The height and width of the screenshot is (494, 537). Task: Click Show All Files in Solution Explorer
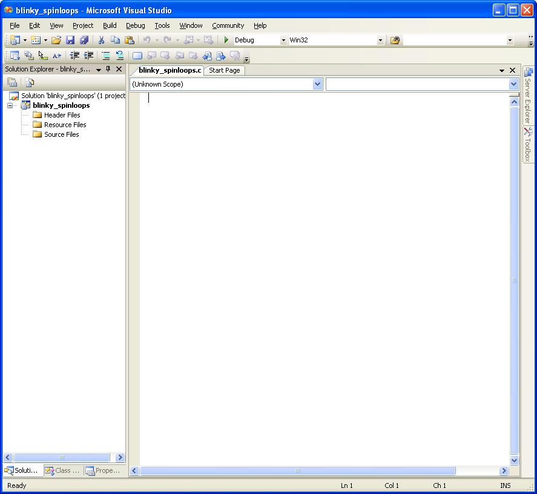pyautogui.click(x=30, y=82)
